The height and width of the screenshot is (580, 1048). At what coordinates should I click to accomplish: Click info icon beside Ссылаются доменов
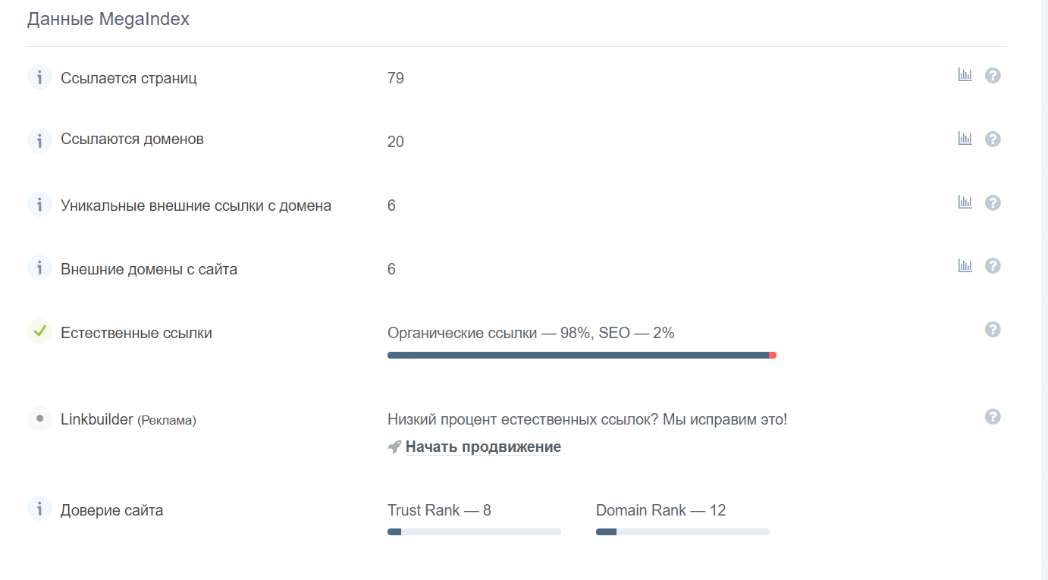pos(39,140)
